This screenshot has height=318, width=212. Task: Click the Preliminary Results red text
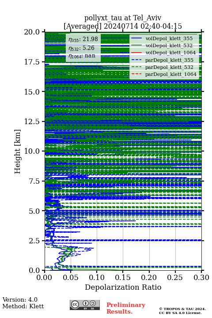click(x=126, y=308)
